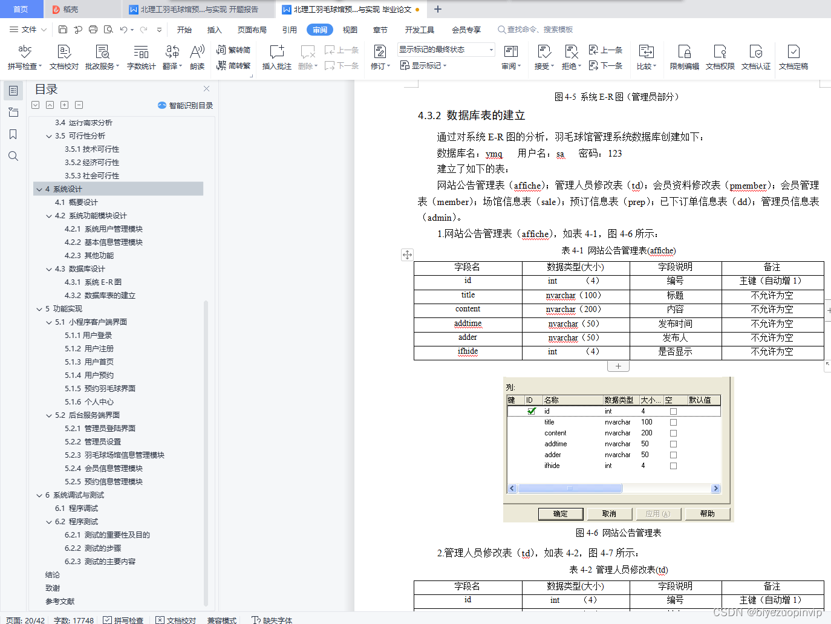Reject the change (拒绝)
Image resolution: width=831 pixels, height=624 pixels.
pyautogui.click(x=571, y=57)
